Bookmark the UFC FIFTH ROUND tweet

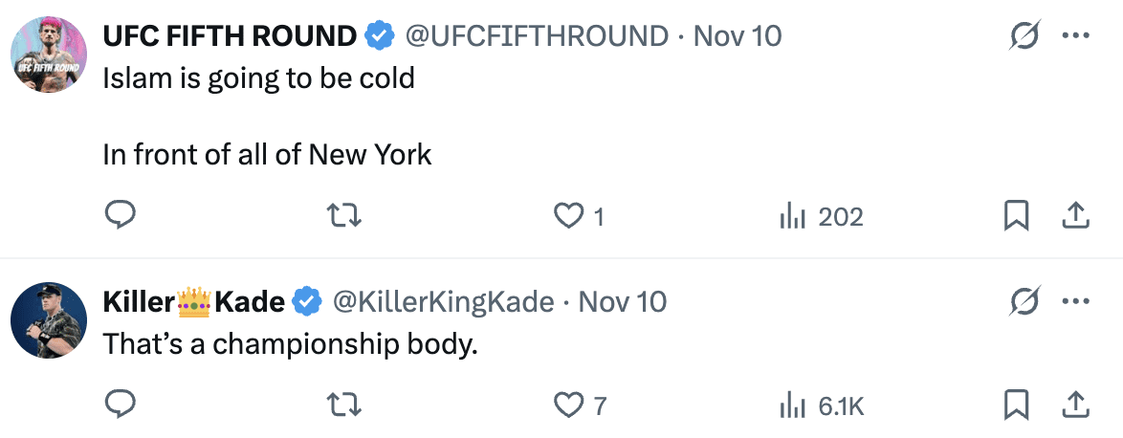(1015, 216)
